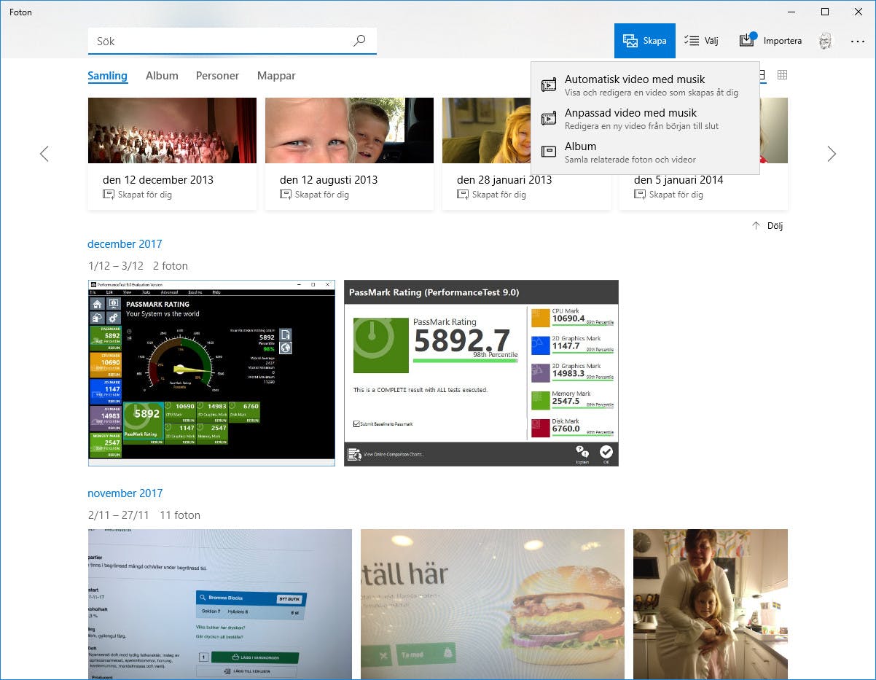Collapse the carousel with Dölj
The width and height of the screenshot is (876, 680).
point(767,226)
